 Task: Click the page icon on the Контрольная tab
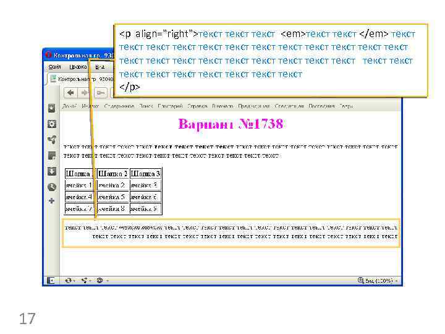click(53, 79)
